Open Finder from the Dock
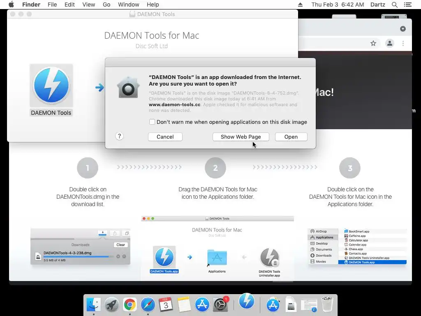 [93, 305]
